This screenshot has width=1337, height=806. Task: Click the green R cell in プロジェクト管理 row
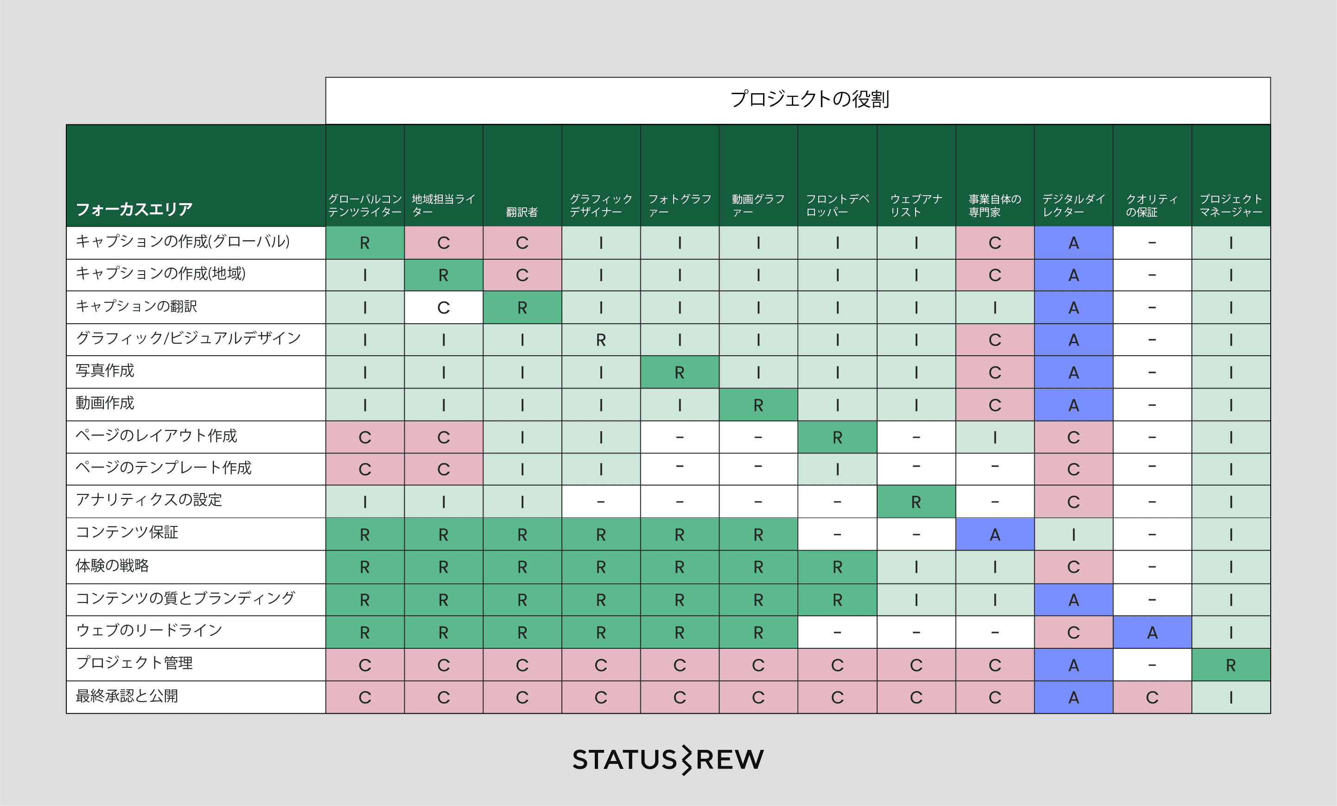coord(1231,665)
